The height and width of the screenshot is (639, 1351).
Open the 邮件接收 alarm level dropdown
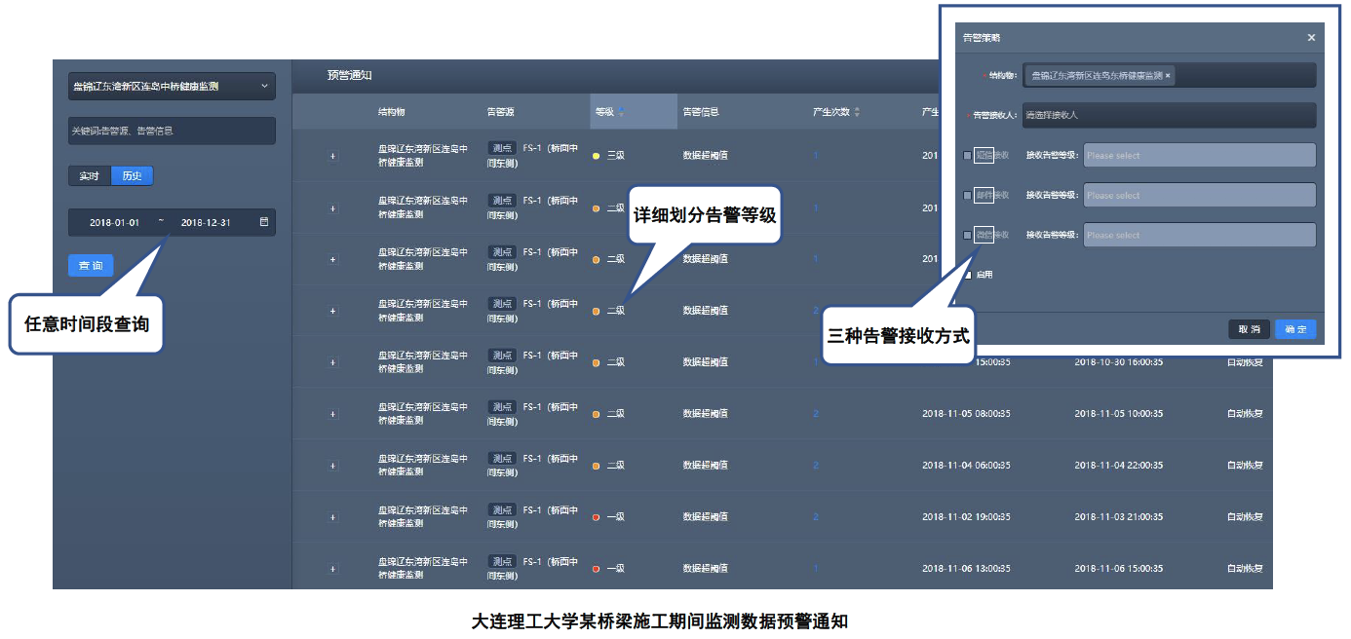pyautogui.click(x=1199, y=195)
